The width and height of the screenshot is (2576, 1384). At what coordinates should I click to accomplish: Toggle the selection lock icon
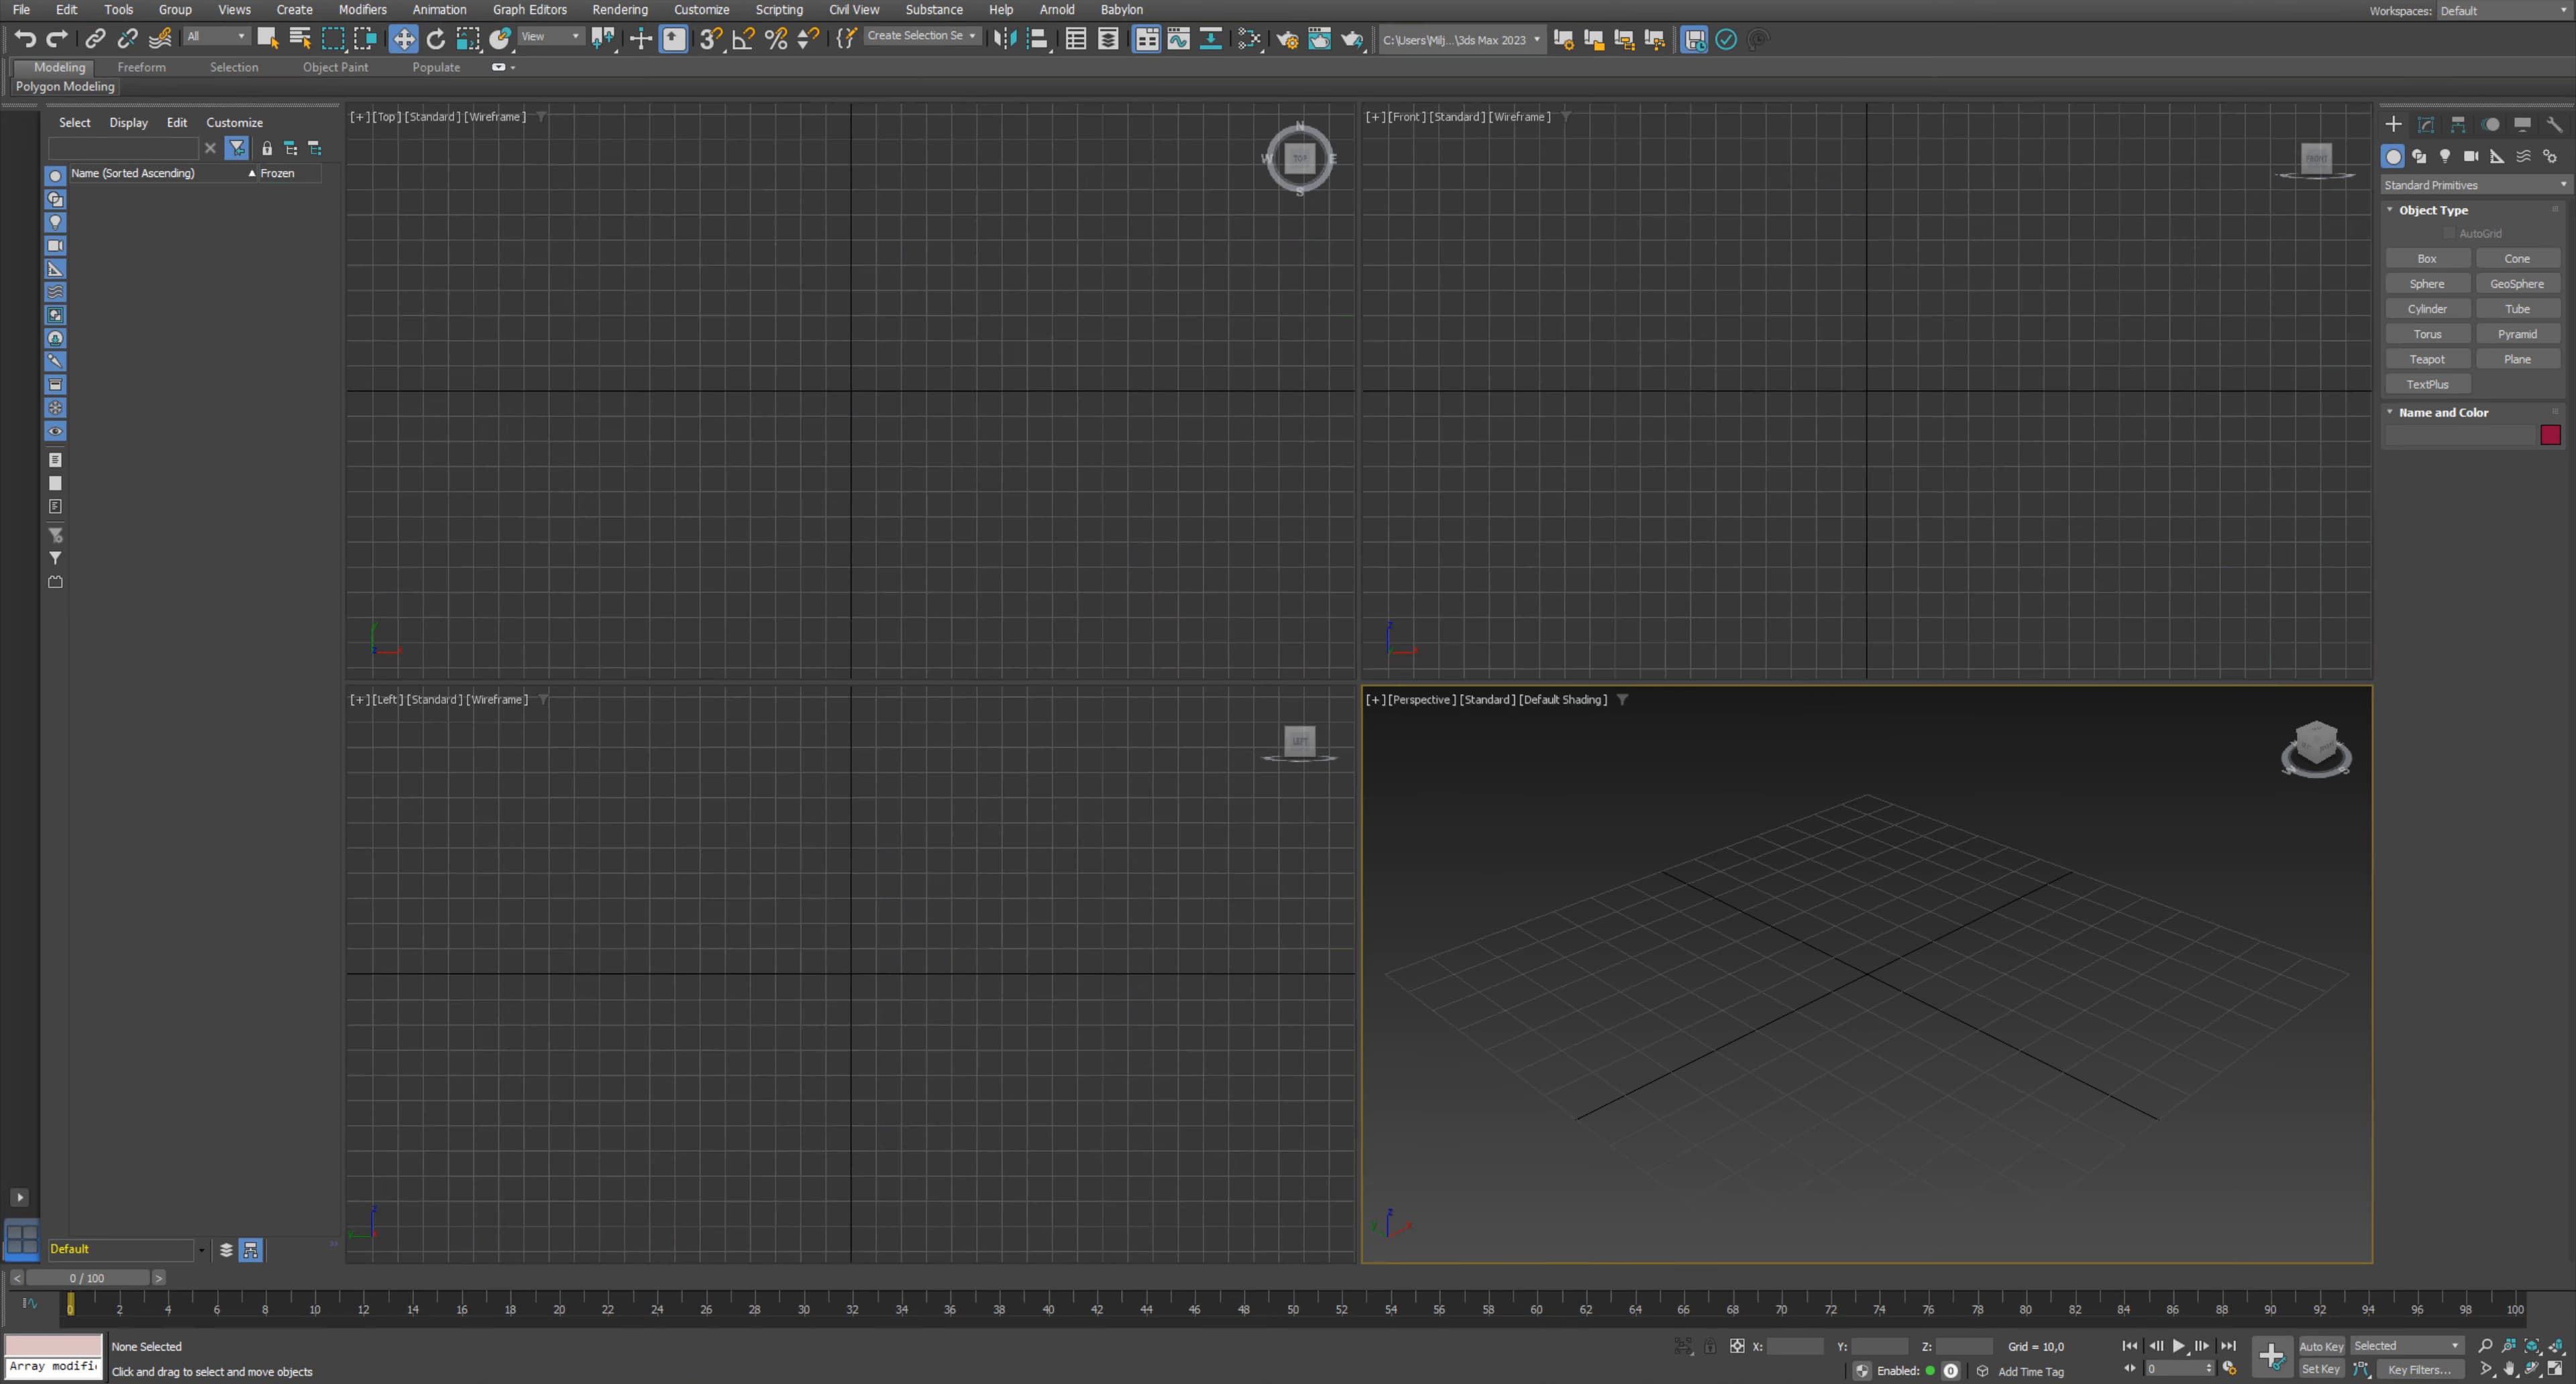pos(1710,1346)
